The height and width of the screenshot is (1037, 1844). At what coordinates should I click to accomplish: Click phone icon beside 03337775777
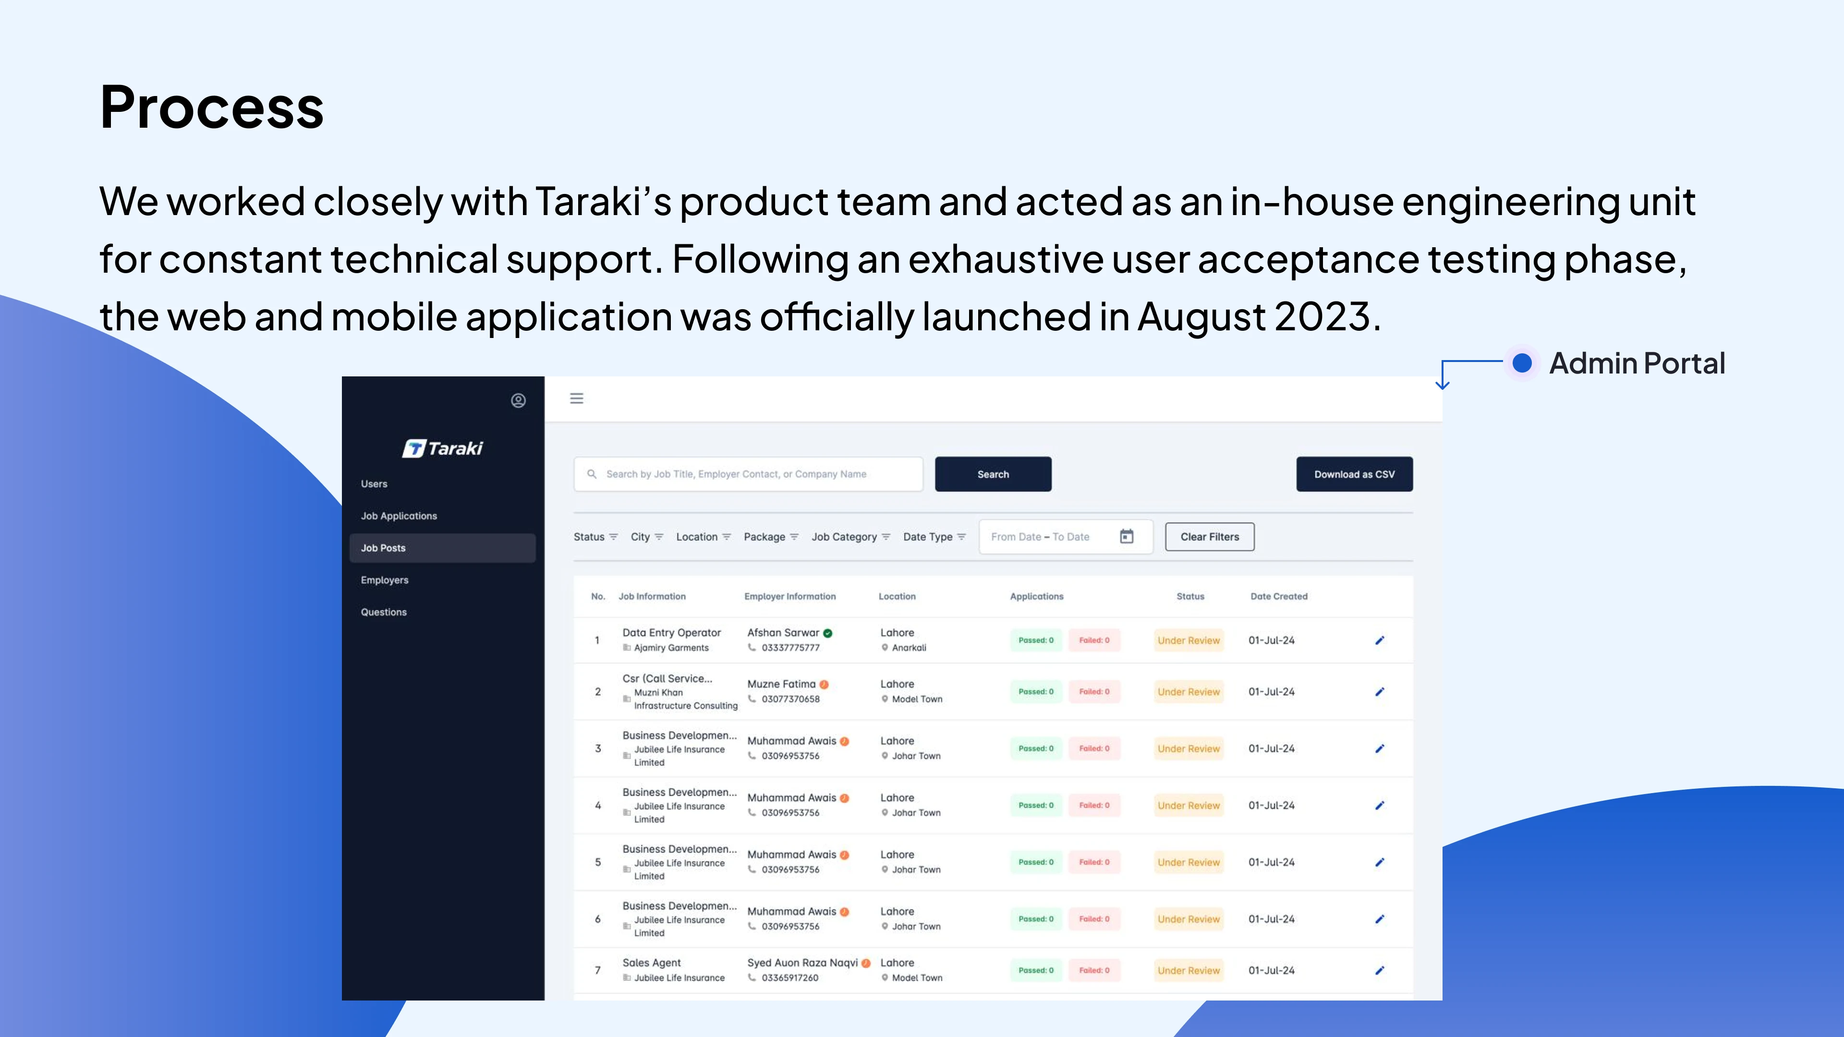pos(752,647)
